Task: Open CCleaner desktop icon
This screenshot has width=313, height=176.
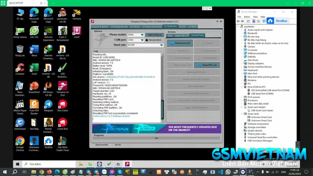Action: pos(20,69)
